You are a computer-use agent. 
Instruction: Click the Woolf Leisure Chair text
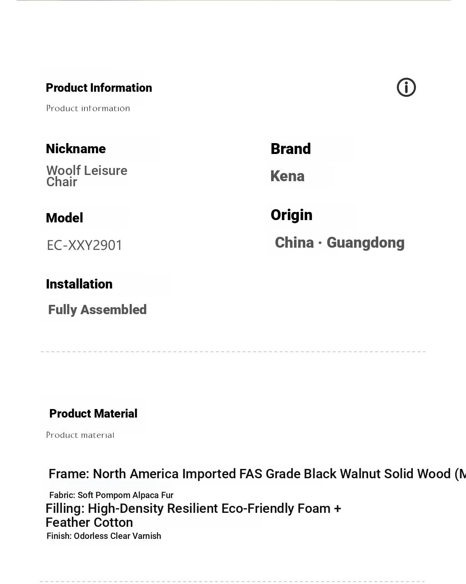(87, 176)
